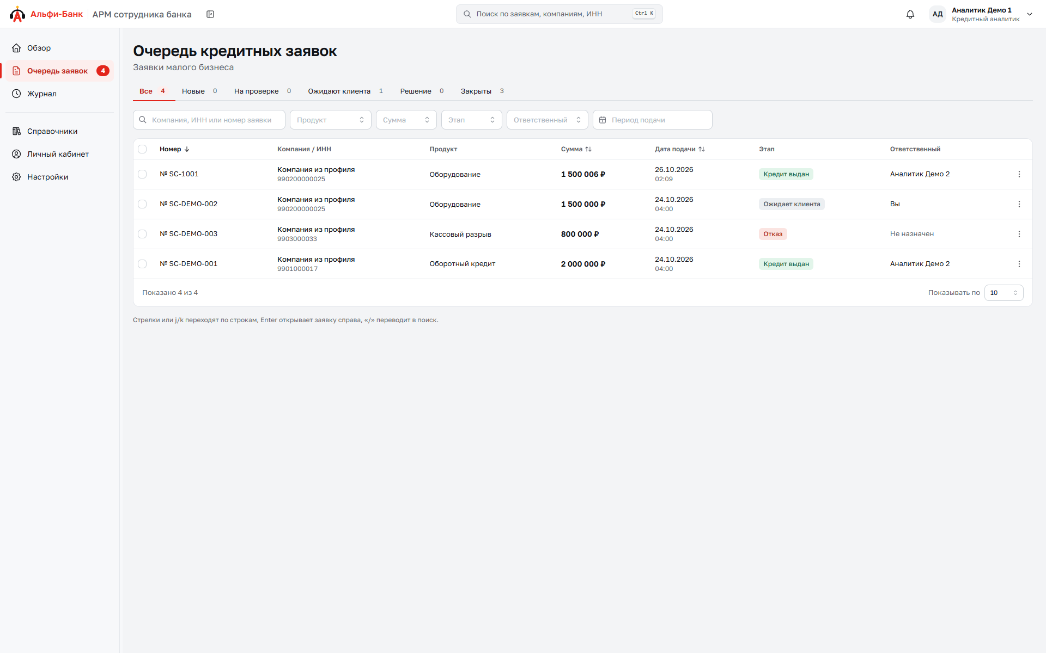Viewport: 1046px width, 653px height.
Task: Check the row SC-DEMO-001 checkbox
Action: pyautogui.click(x=142, y=264)
